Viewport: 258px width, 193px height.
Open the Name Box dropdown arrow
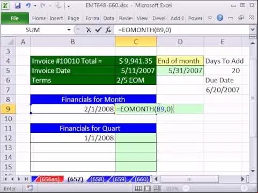(x=69, y=30)
